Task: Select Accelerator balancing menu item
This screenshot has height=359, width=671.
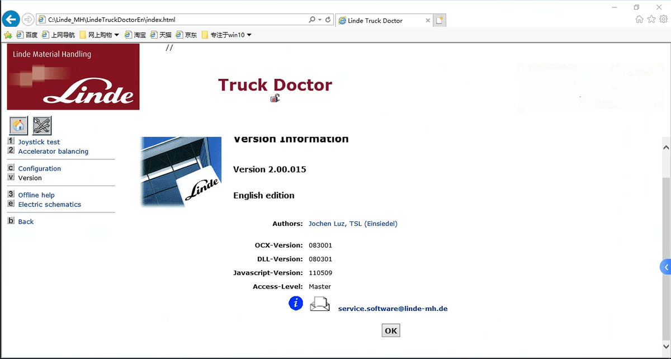Action: pyautogui.click(x=53, y=152)
